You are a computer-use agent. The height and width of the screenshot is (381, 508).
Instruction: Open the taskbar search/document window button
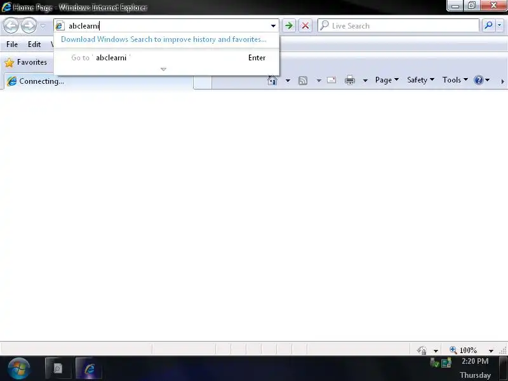[58, 368]
